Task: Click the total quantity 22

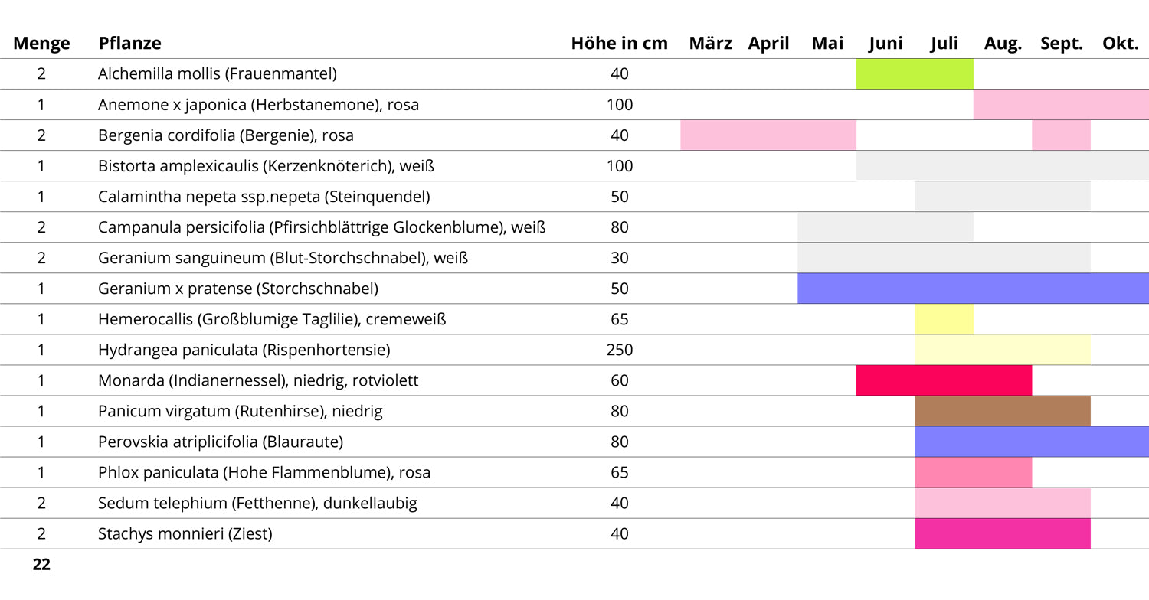Action: (x=41, y=565)
